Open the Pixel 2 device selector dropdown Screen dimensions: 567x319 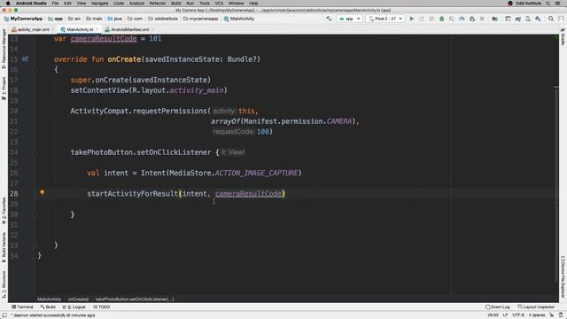(385, 19)
